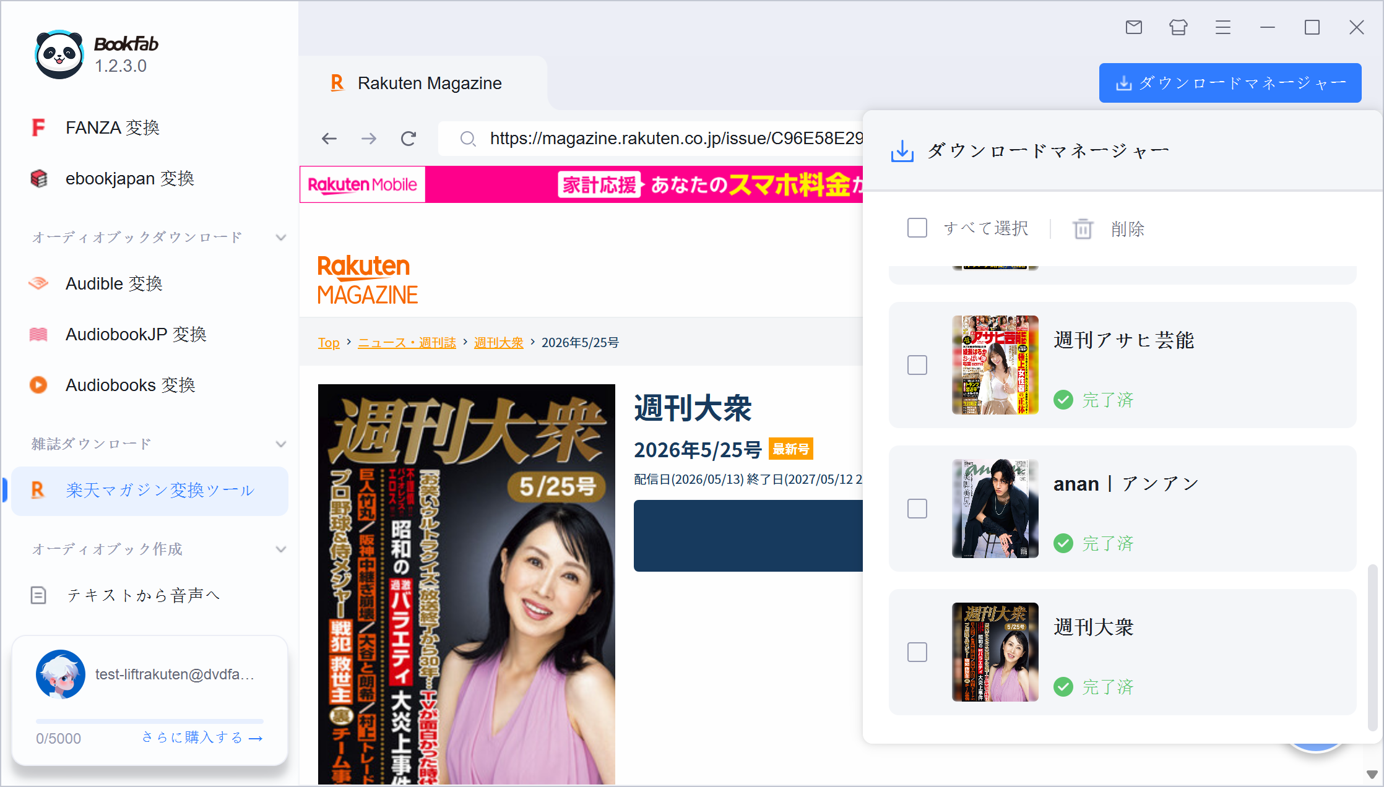The image size is (1384, 787).
Task: Click the 週刊大衆 thumbnail in download list
Action: coord(995,652)
